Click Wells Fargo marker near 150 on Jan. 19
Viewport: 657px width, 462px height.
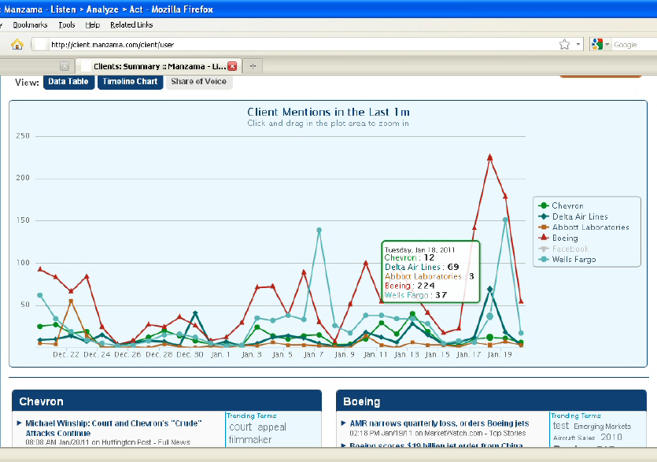point(505,220)
